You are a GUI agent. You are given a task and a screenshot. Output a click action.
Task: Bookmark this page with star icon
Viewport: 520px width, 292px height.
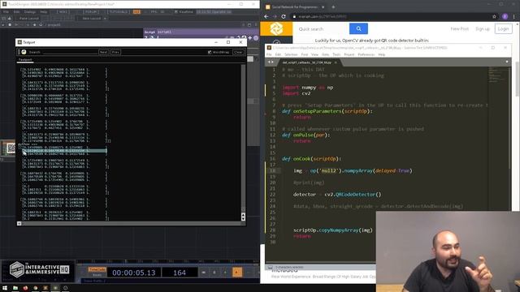[494, 16]
